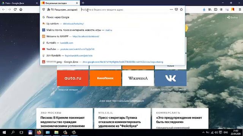
Task: Open the YouTube suggestion entry
Action: click(x=112, y=49)
